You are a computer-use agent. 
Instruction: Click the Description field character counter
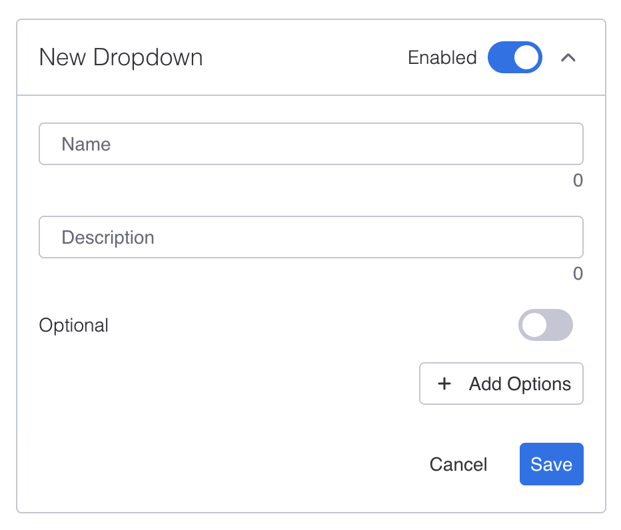click(578, 274)
